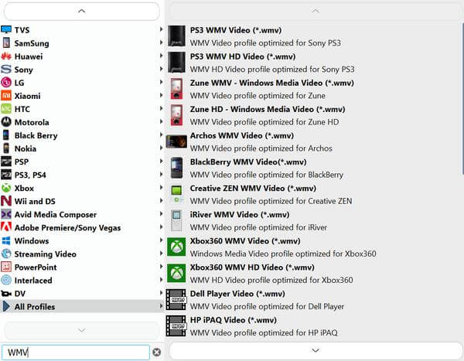Click the Motorola logo icon

(x=6, y=122)
